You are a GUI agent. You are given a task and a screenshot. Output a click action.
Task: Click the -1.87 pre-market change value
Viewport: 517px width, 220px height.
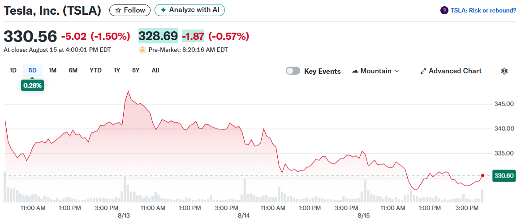(x=193, y=35)
